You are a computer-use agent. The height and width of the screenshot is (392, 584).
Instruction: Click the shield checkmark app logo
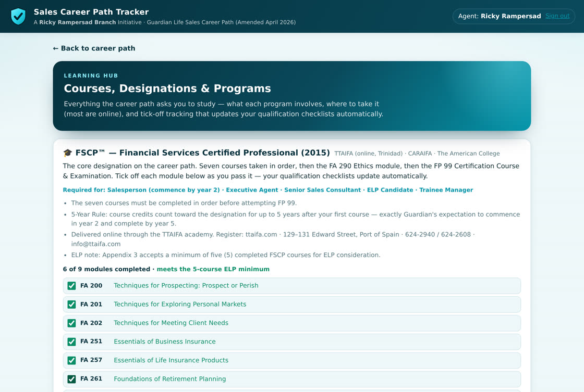[18, 16]
